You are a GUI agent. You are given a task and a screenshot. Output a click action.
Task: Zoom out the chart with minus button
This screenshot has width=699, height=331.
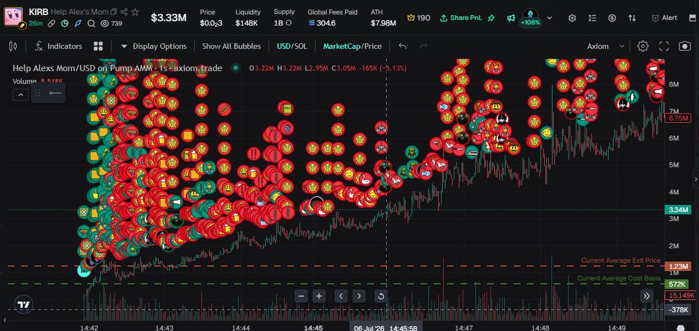(301, 296)
